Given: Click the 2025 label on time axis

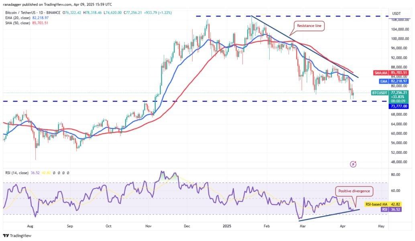Looking at the screenshot, I should pos(227,226).
